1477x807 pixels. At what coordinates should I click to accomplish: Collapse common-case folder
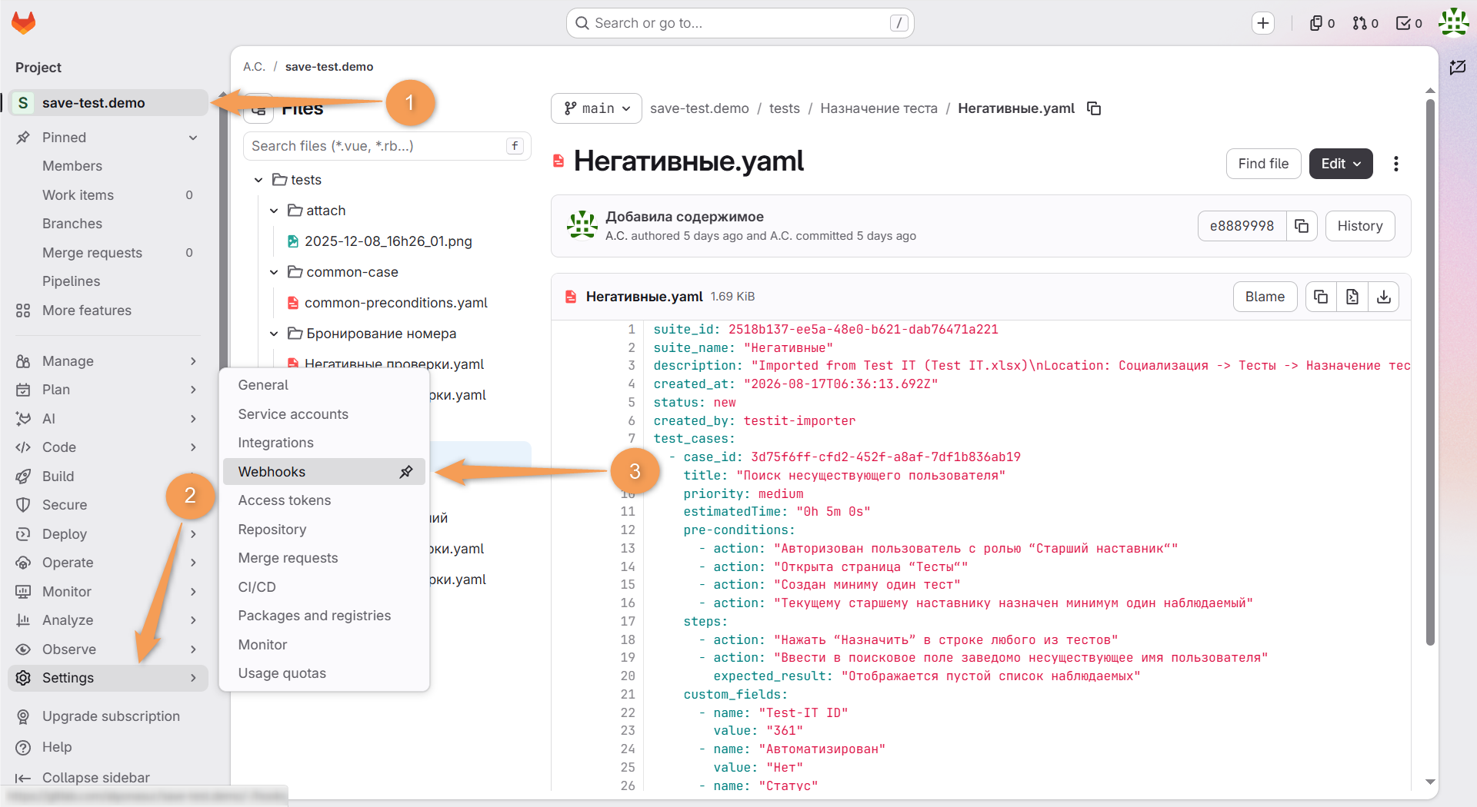point(274,272)
